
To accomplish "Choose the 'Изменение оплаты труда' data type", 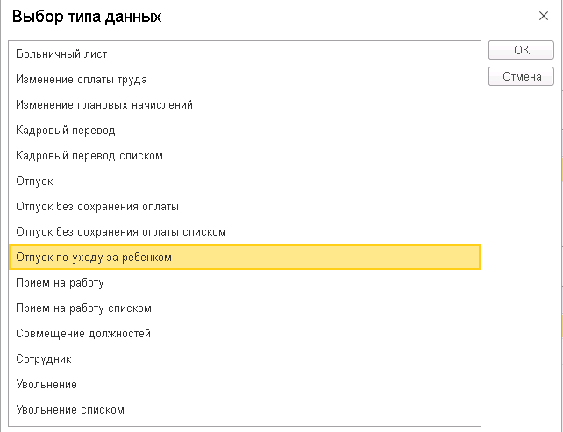I will point(82,80).
